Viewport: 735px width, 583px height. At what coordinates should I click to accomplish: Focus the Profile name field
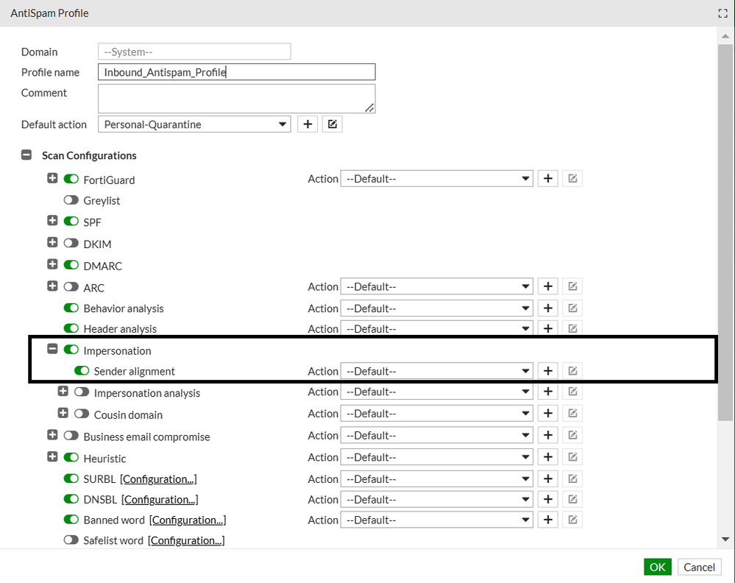237,72
